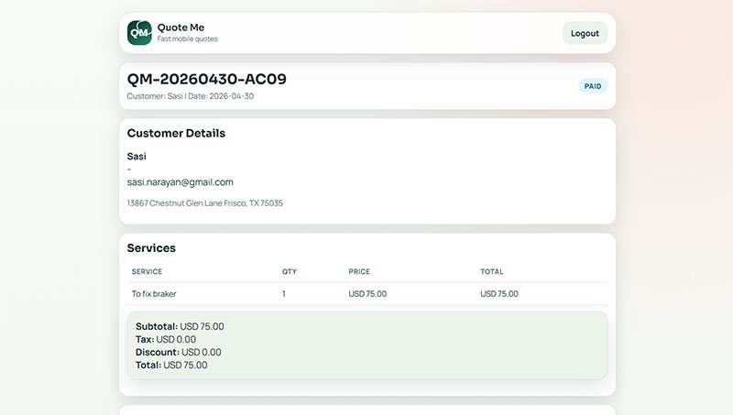Click the Quote Me QM logo icon
This screenshot has width=733, height=415.
(139, 33)
